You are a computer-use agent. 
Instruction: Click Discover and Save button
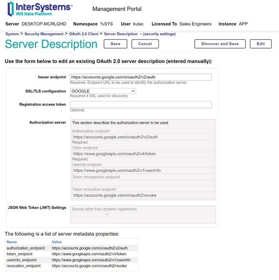coord(220,44)
